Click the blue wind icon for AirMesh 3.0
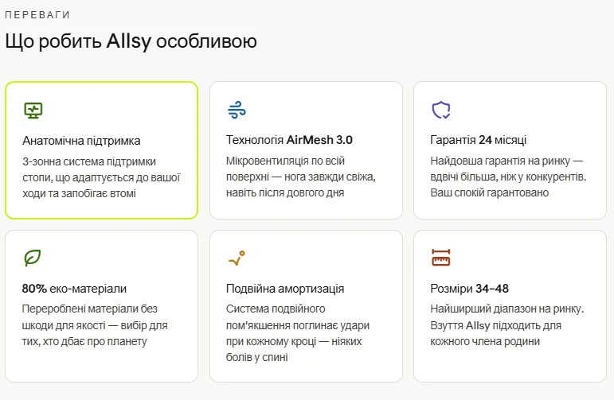The width and height of the screenshot is (614, 400). tap(237, 110)
